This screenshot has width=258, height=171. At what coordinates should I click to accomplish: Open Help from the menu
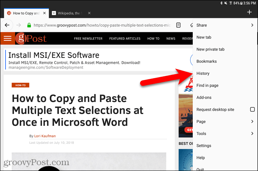click(x=225, y=157)
